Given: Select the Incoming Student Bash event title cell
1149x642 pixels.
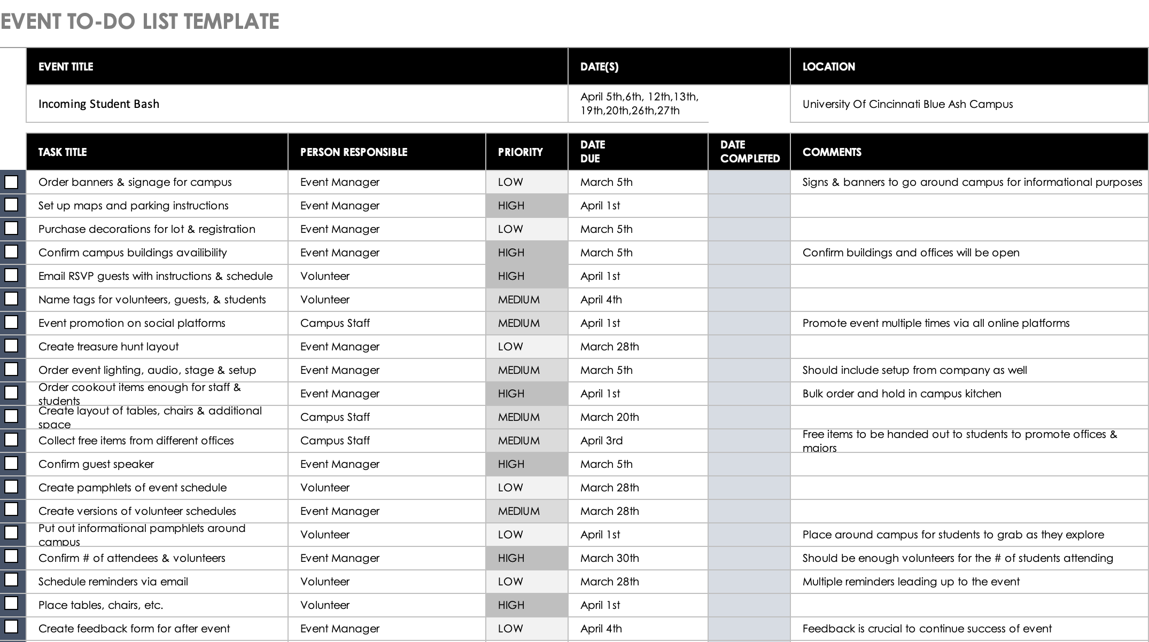Looking at the screenshot, I should click(297, 104).
